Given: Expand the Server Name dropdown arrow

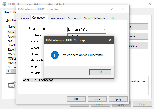Looking at the screenshot, I should coord(104,30).
